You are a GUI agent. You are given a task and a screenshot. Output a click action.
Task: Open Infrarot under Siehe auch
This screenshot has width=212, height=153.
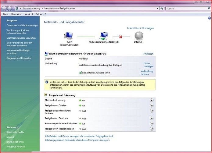tap(10, 137)
